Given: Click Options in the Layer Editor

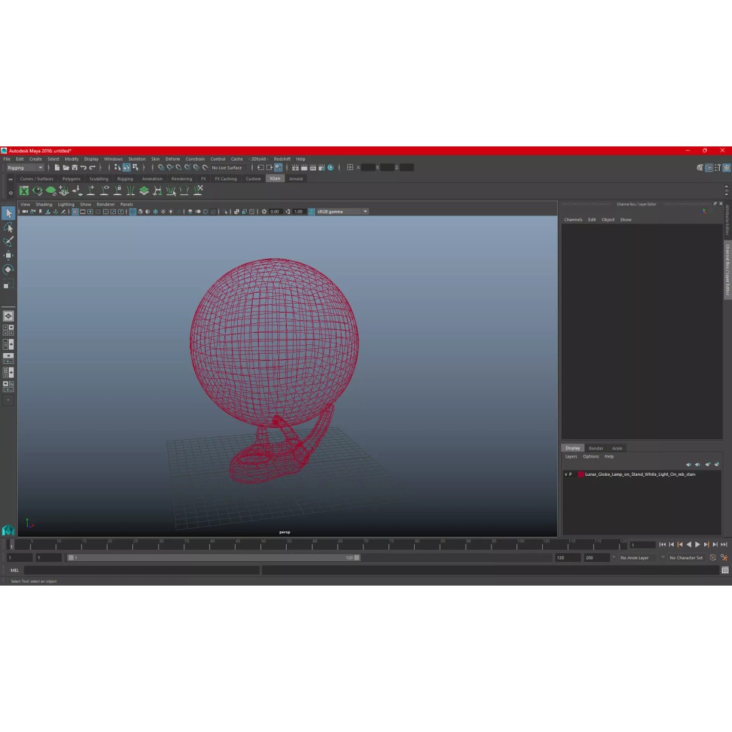Looking at the screenshot, I should coord(590,457).
